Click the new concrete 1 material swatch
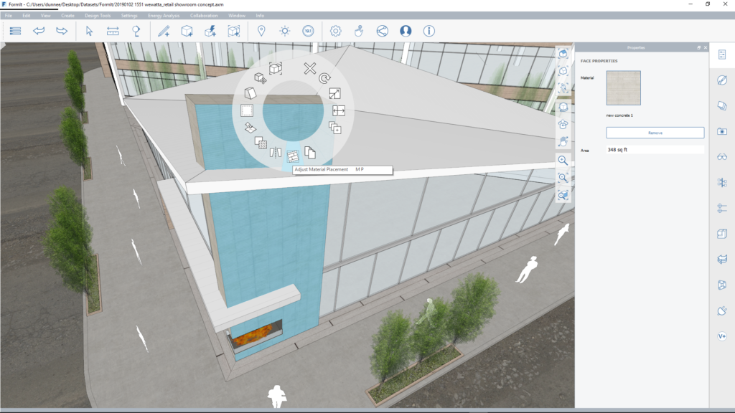This screenshot has width=735, height=413. coord(623,88)
